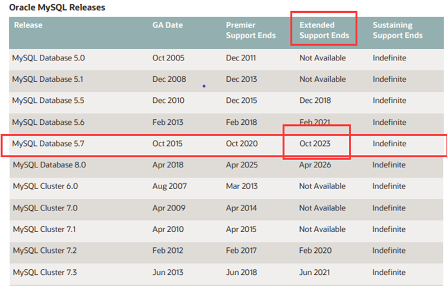
Task: Click the MySQL Cluster 7.1 release name
Action: pos(45,229)
